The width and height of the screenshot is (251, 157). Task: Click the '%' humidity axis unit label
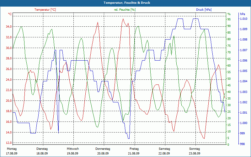[229, 14]
